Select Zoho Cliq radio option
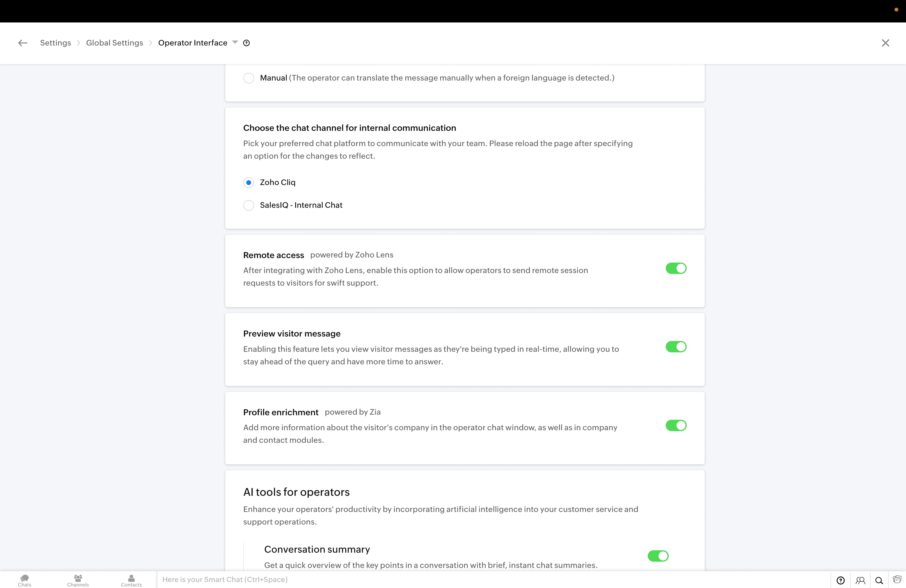The width and height of the screenshot is (906, 588). pos(249,183)
